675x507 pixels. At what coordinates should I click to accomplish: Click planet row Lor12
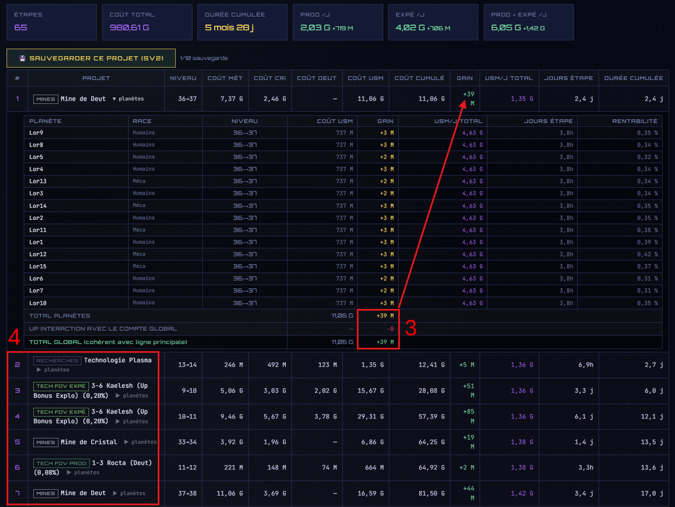click(343, 254)
